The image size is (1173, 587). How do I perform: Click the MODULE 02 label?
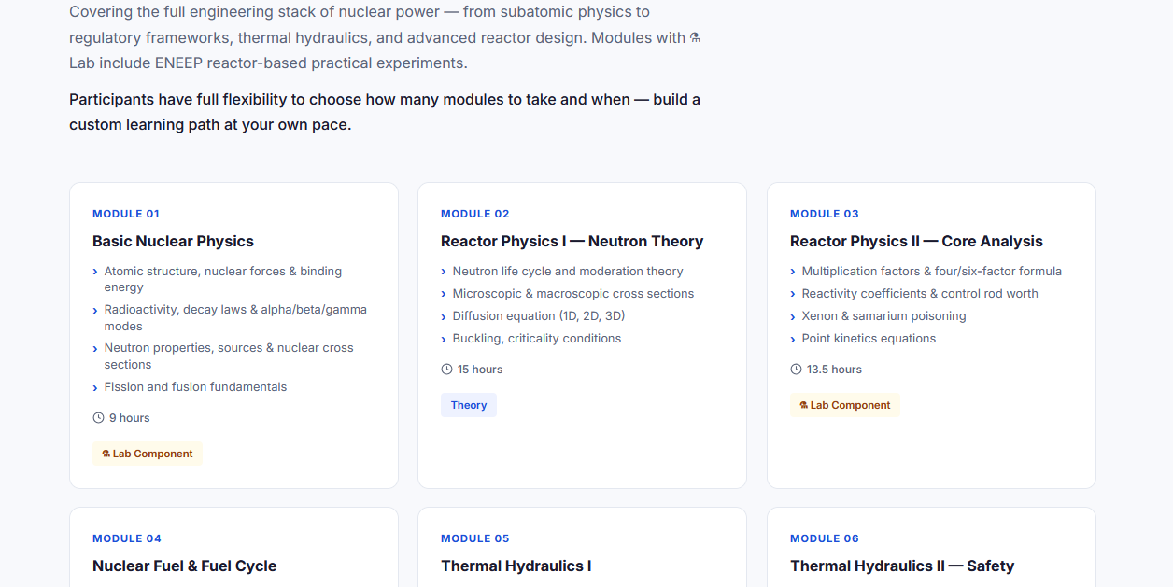click(475, 214)
